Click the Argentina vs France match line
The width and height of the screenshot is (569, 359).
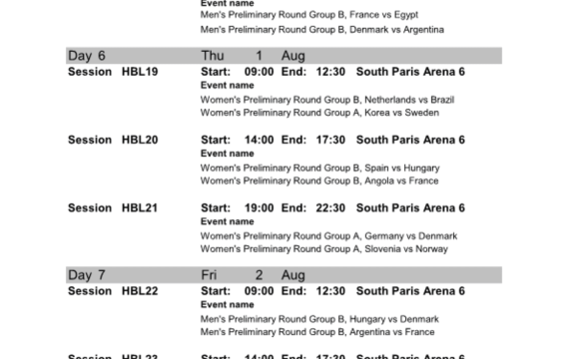coord(317,332)
